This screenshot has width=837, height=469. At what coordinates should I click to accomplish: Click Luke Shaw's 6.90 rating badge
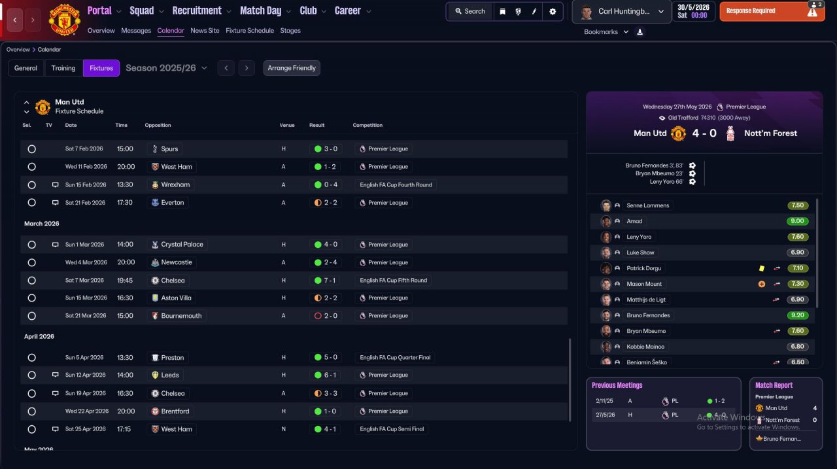tap(797, 252)
